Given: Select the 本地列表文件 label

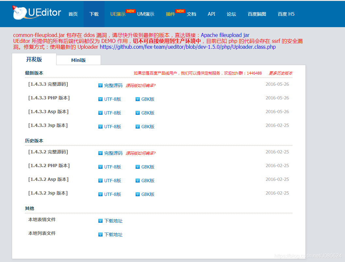Looking at the screenshot, I should coord(42,233).
